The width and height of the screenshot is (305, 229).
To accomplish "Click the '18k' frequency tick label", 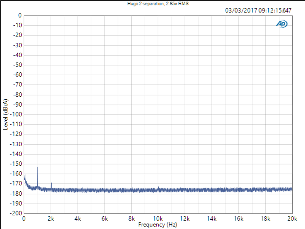I will point(265,219).
